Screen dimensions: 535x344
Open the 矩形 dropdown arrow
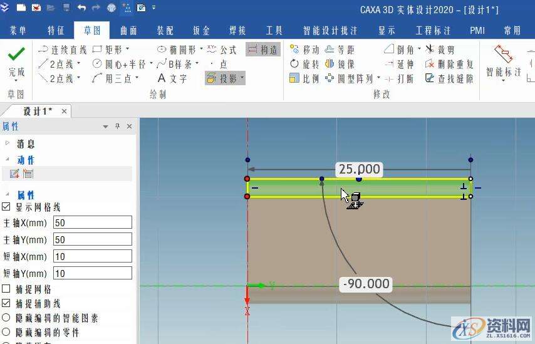(128, 49)
